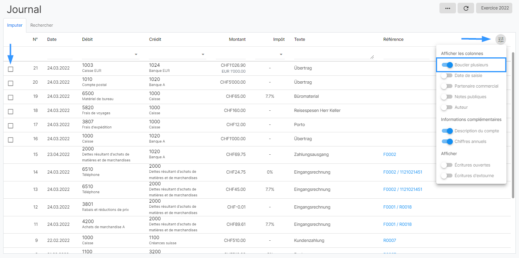Select the Imputer tab

tap(15, 25)
